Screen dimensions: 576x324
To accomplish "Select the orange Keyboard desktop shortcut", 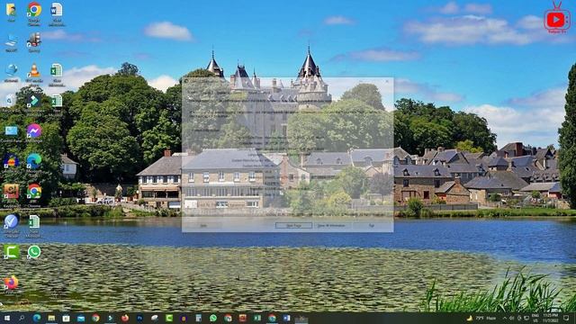I will pyautogui.click(x=12, y=194).
